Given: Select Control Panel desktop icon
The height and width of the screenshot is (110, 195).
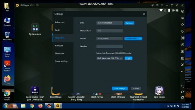Looking at the screenshot, I should (7, 52).
